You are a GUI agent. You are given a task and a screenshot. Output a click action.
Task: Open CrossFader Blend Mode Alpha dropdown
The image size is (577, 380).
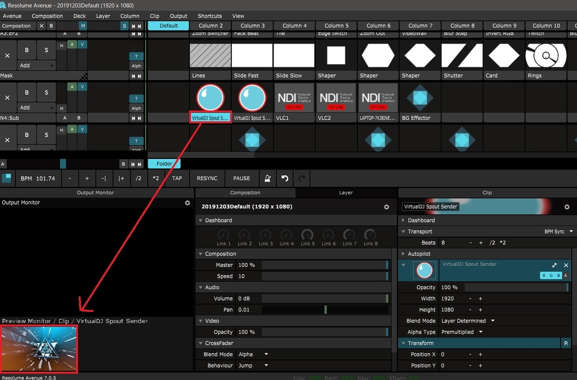(x=253, y=355)
